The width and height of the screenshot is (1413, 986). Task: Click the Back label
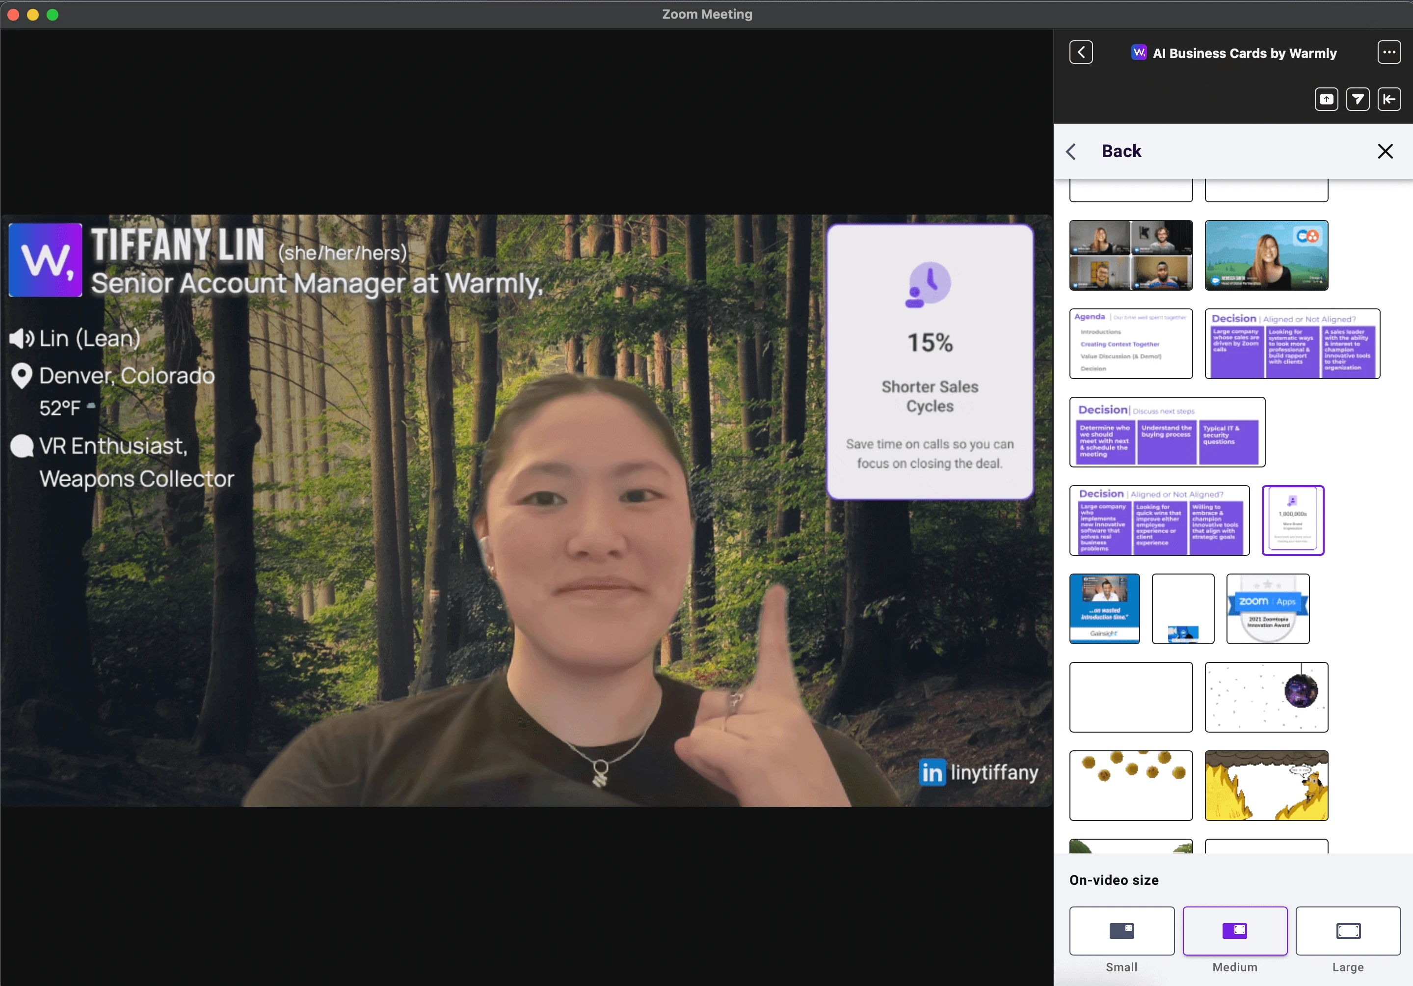[x=1121, y=152]
